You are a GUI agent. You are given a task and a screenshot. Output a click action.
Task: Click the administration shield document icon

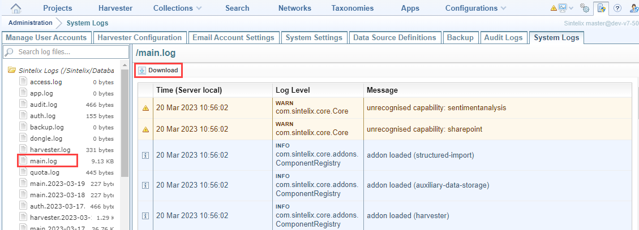tap(601, 8)
